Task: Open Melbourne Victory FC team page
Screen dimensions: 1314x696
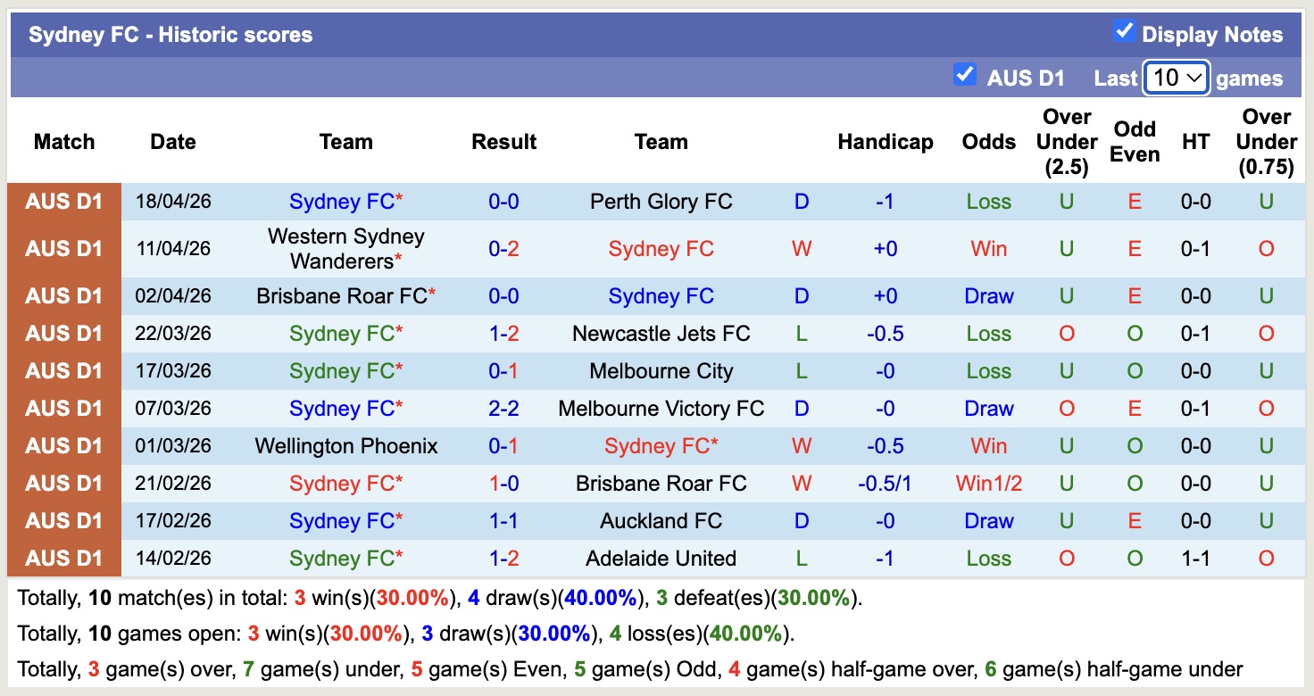Action: pos(661,409)
